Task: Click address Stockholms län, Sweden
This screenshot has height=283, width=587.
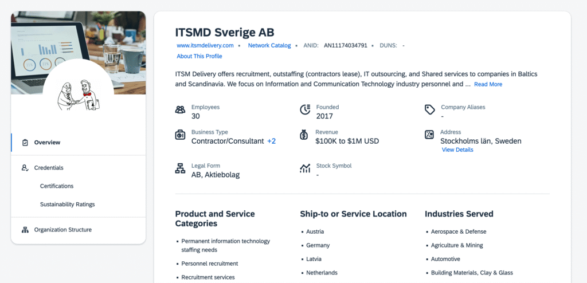Action: 481,141
